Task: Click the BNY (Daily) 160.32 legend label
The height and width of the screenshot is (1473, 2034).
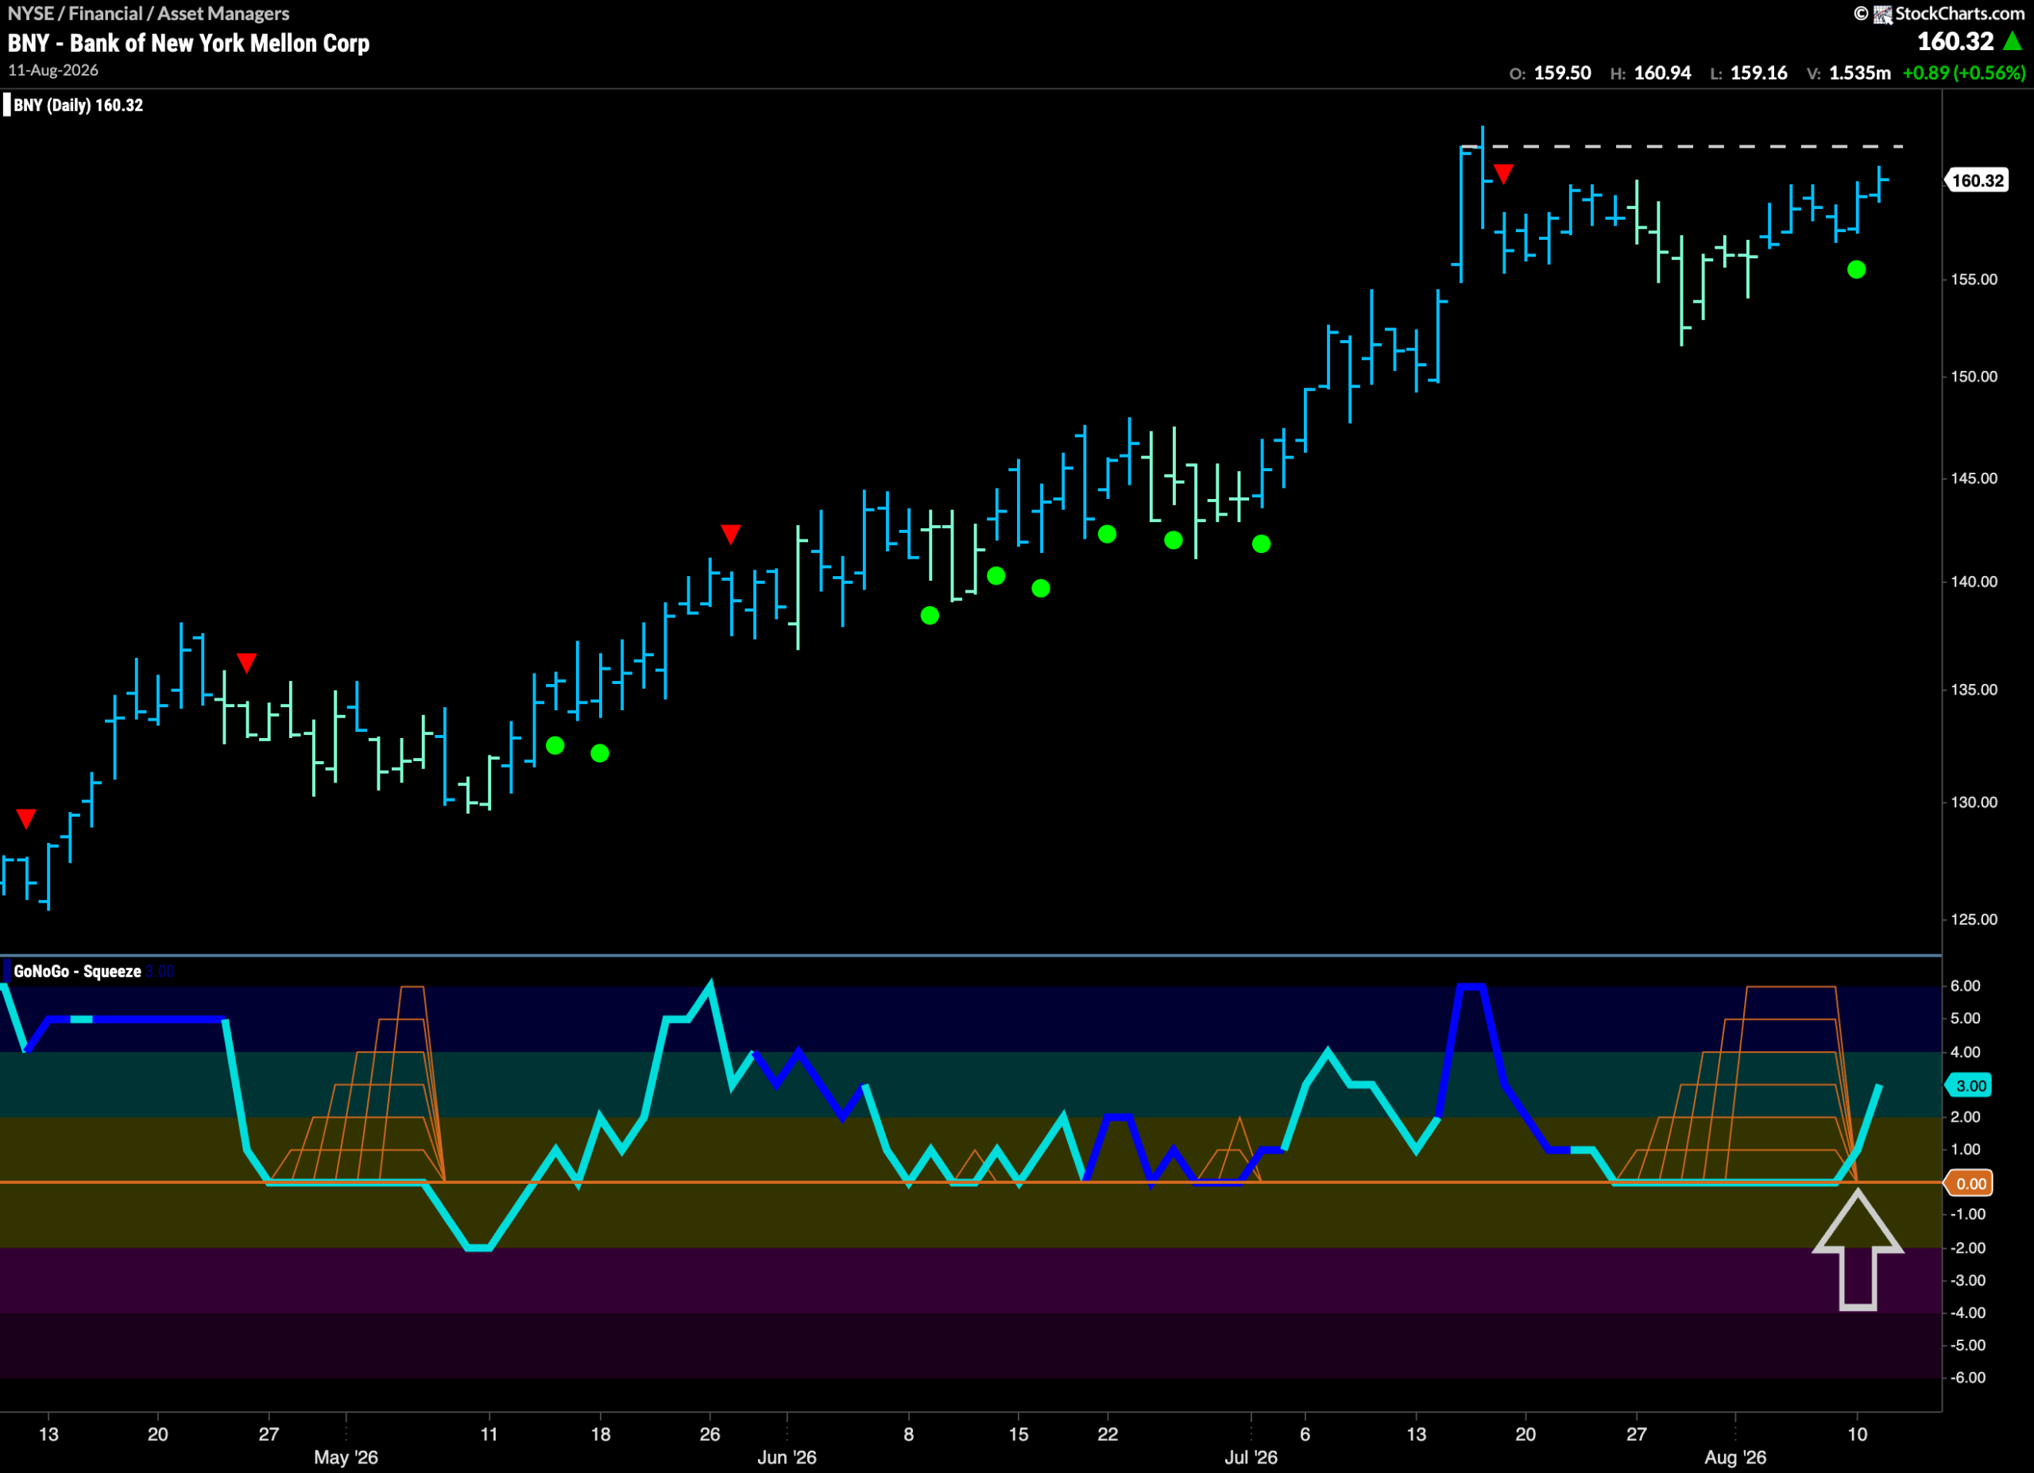Action: (78, 105)
